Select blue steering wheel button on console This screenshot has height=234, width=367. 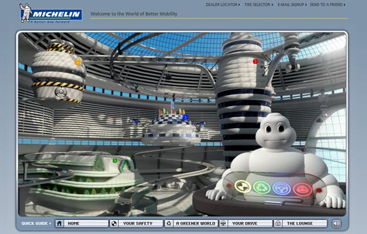[x=282, y=188]
